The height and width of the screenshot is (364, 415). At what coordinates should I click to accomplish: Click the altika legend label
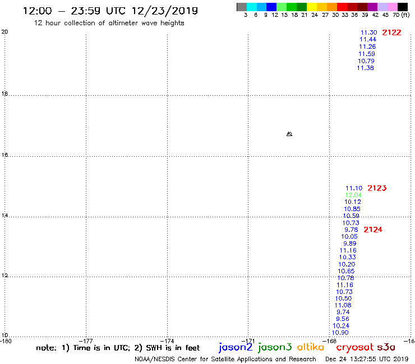(311, 347)
